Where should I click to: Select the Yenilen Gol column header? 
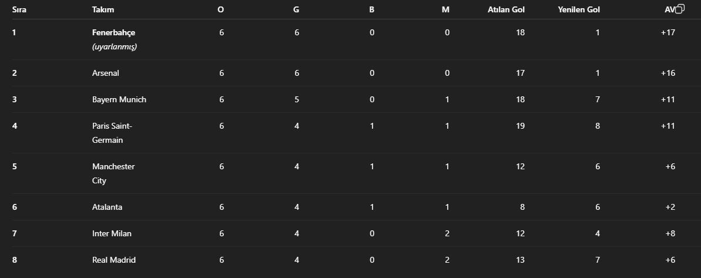tap(579, 10)
